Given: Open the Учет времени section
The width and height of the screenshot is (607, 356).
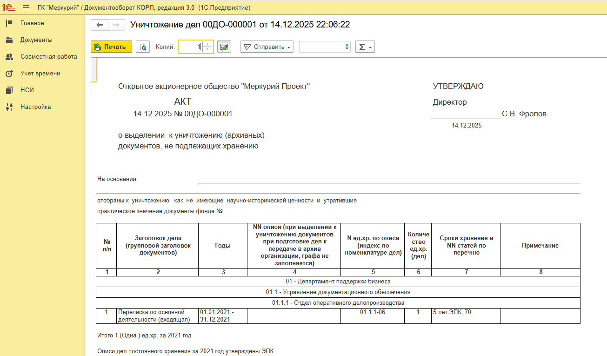Looking at the screenshot, I should click(40, 74).
